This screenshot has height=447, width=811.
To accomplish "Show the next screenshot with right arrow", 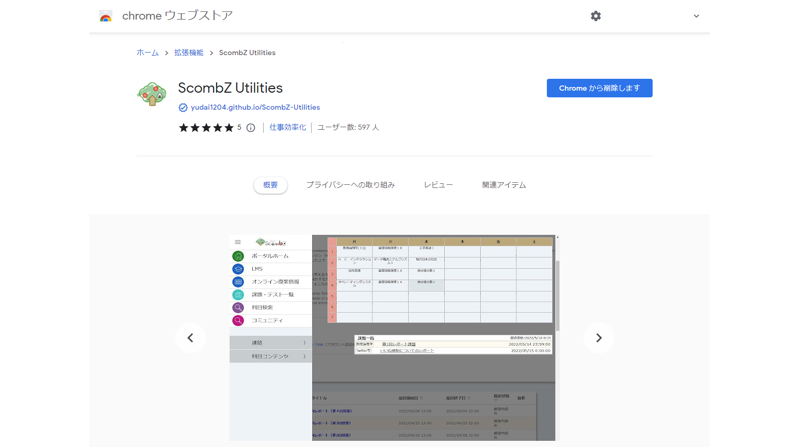I will point(598,338).
